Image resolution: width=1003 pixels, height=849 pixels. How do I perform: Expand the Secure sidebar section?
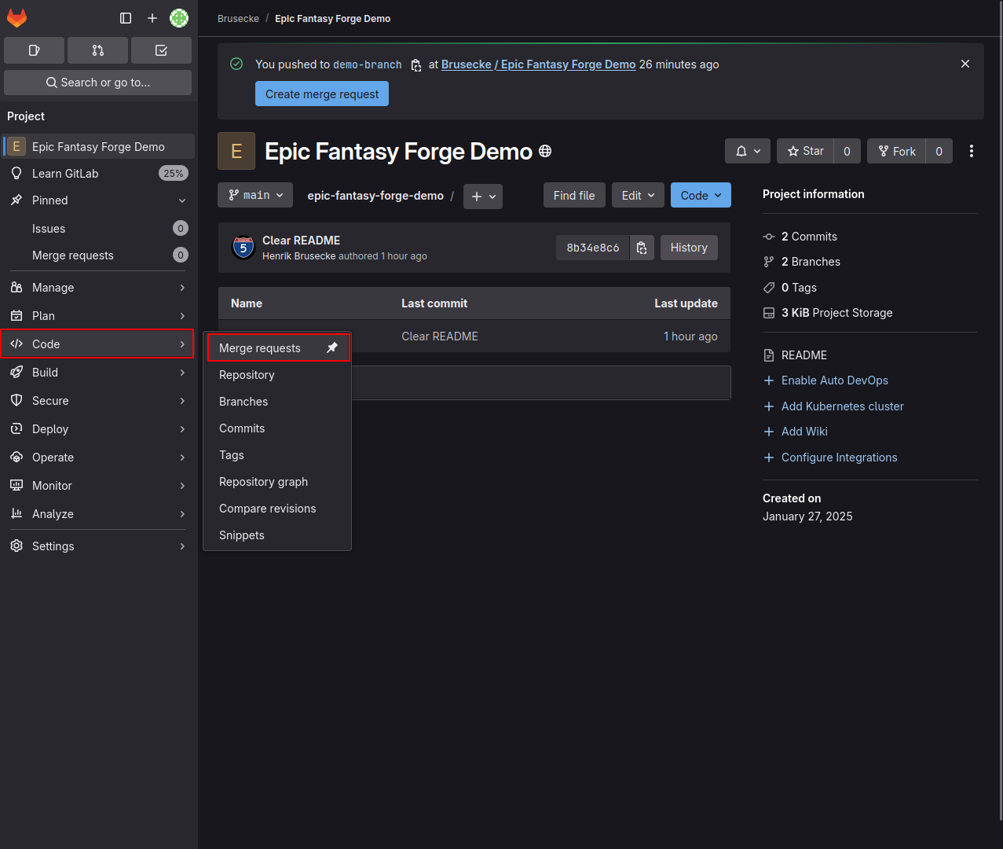pos(98,401)
